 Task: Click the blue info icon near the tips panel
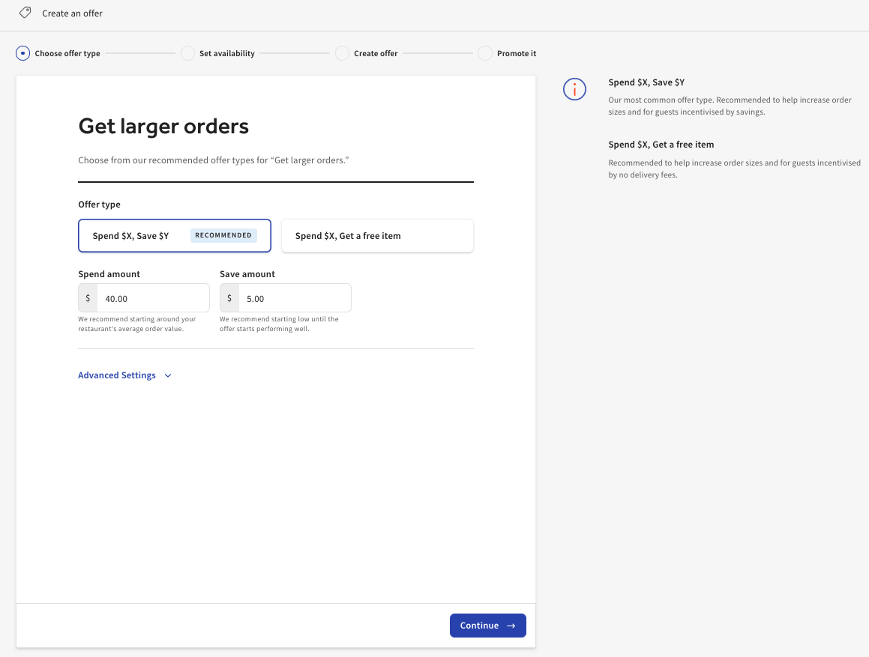[574, 89]
